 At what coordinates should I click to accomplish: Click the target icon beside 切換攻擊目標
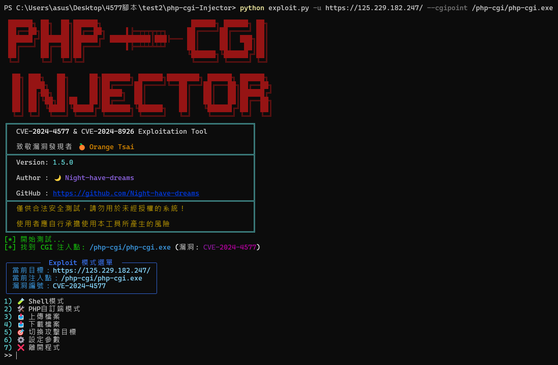(x=21, y=332)
